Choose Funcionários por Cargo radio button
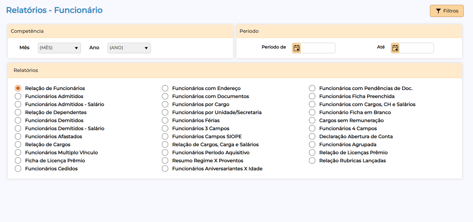Image resolution: width=473 pixels, height=222 pixels. pyautogui.click(x=165, y=104)
